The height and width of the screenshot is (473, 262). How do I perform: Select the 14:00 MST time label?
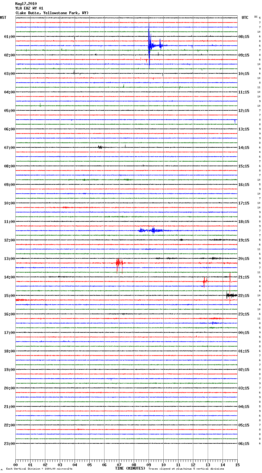(x=9, y=277)
